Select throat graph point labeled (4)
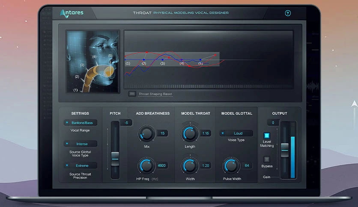This screenshot has width=358, height=207. pyautogui.click(x=182, y=60)
